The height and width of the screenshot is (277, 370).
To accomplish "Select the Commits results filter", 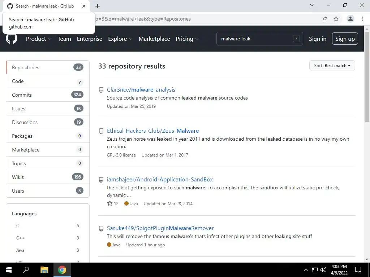I will tap(48, 95).
